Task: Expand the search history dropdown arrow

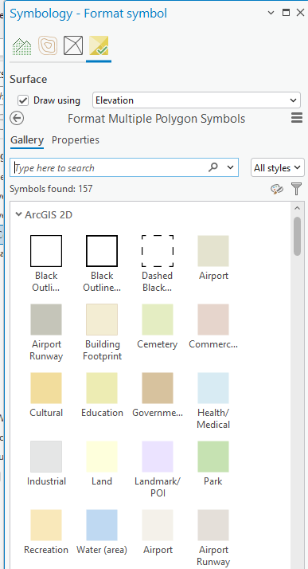Action: pos(230,167)
